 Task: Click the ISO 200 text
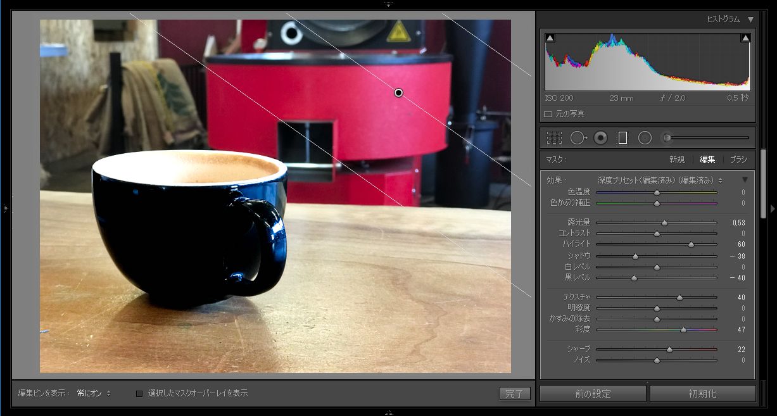pos(559,98)
